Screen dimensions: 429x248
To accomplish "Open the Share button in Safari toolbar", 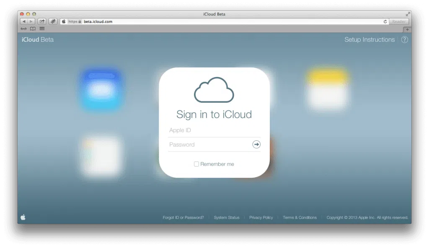I will tap(42, 21).
